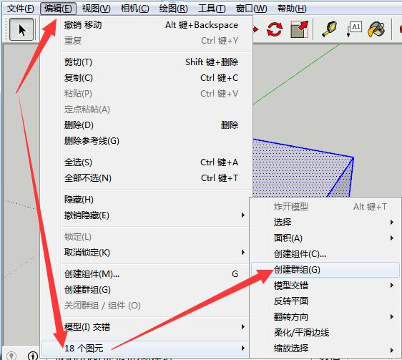Choose 反转平面 in submenu
The height and width of the screenshot is (360, 402).
(x=325, y=301)
